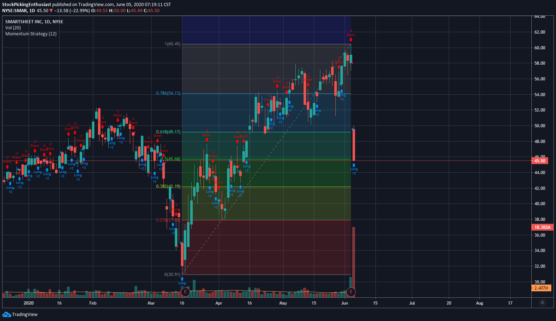Select the Fib level 0.5(45.68) label

[x=170, y=159]
